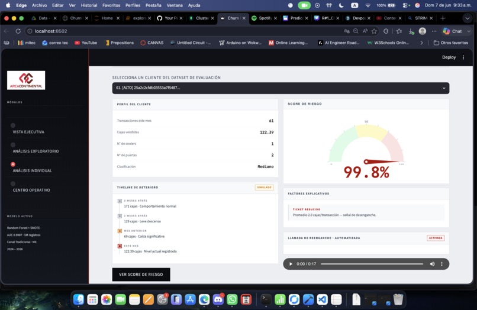Show more bookmarks chevron

click(421, 43)
